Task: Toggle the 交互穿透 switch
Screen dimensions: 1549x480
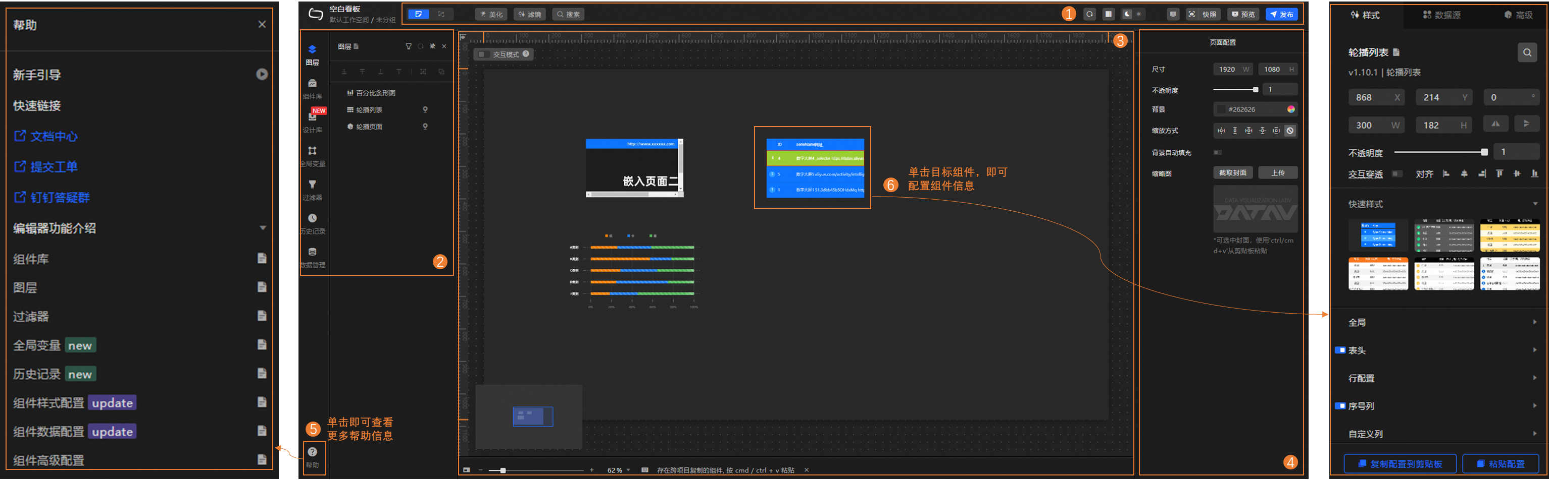Action: [1397, 174]
